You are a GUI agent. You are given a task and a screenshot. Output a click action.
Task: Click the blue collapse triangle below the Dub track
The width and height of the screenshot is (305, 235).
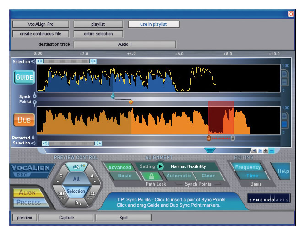210,150
